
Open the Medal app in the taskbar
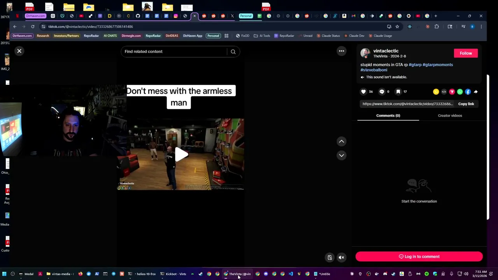click(x=26, y=274)
